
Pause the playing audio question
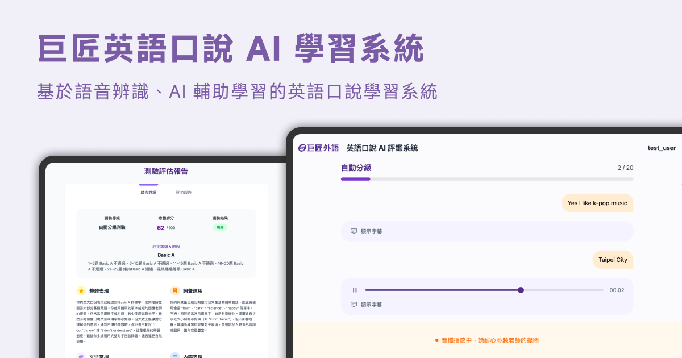coord(355,290)
